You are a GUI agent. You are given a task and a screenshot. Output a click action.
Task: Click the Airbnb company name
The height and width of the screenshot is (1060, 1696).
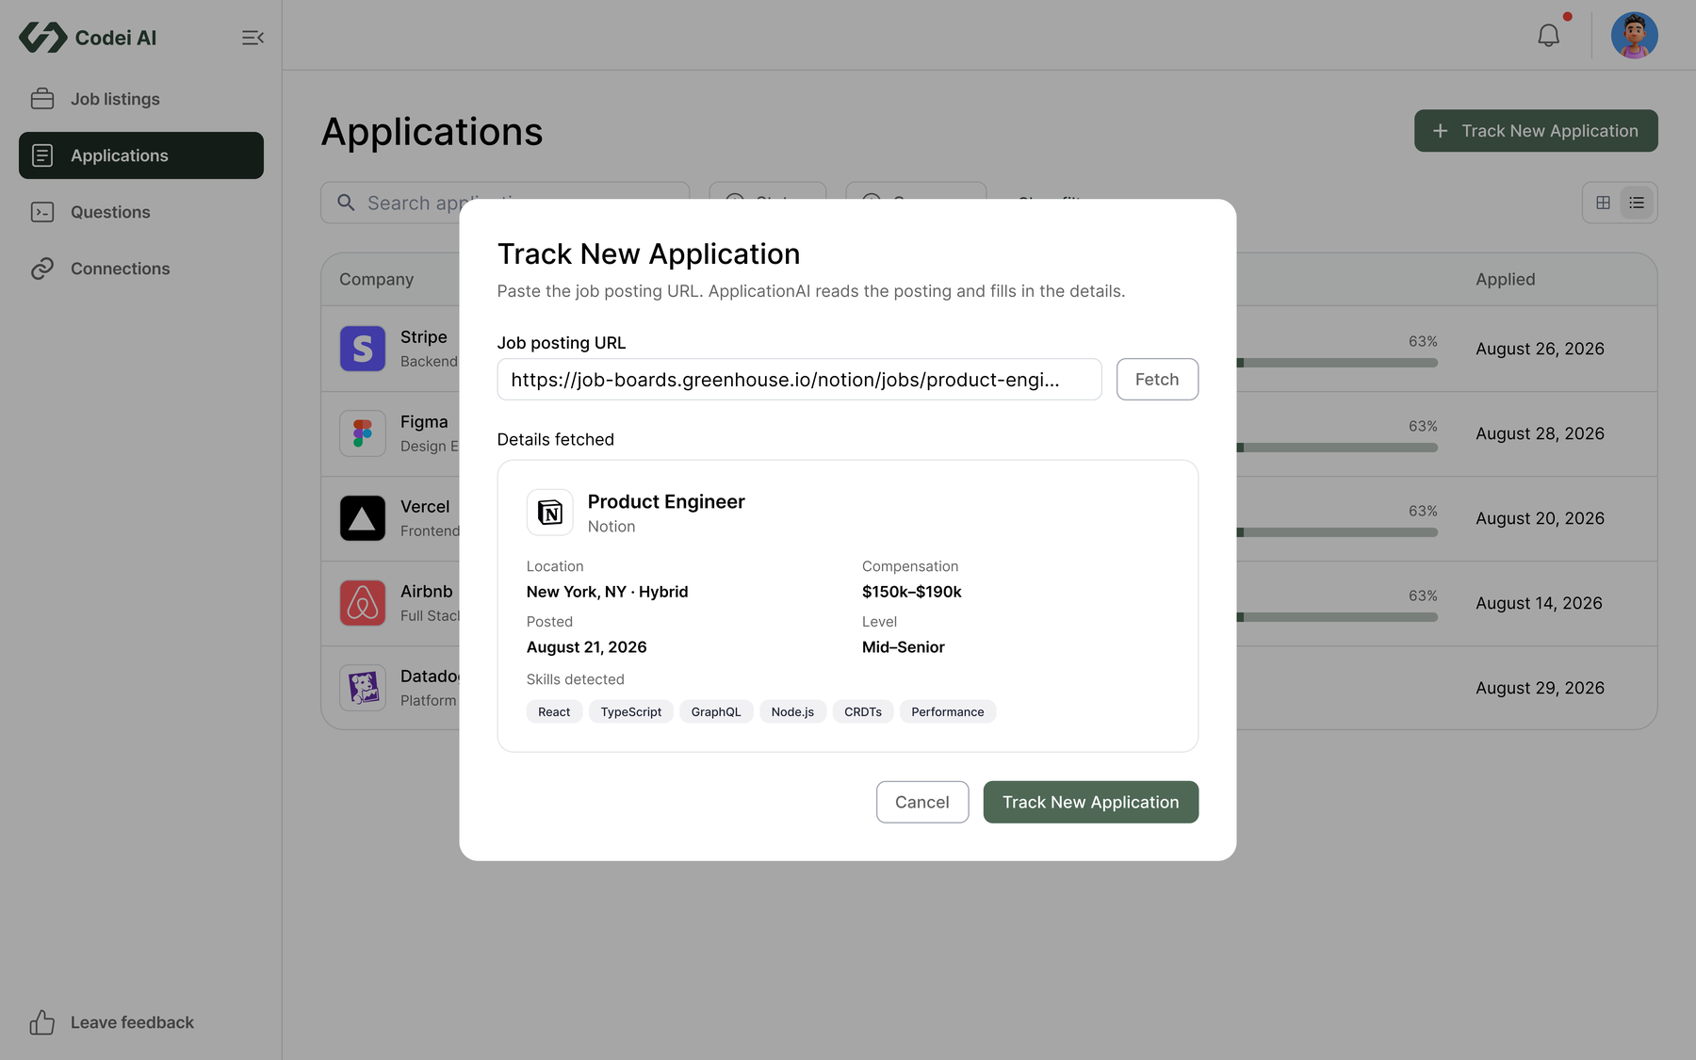(x=427, y=591)
